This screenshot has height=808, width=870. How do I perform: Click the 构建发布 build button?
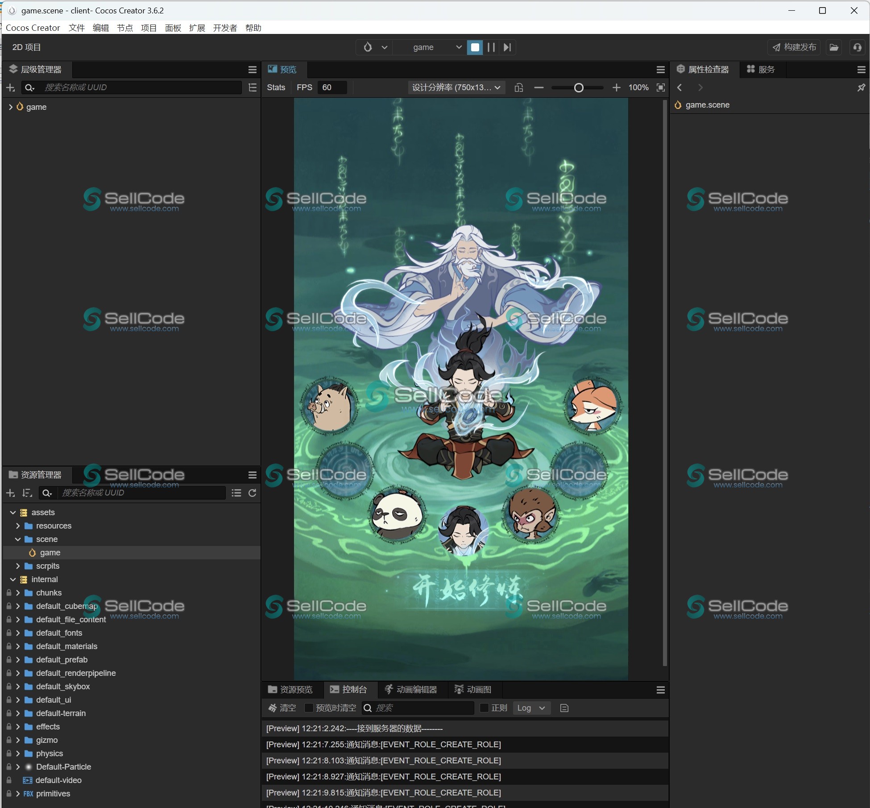pos(794,47)
